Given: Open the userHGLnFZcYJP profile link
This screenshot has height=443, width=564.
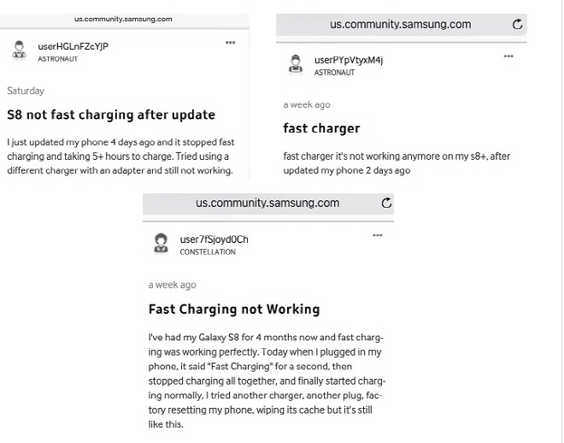Looking at the screenshot, I should point(73,46).
